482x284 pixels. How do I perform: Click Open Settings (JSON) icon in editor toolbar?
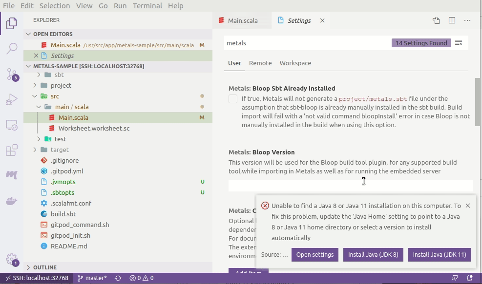coord(436,20)
